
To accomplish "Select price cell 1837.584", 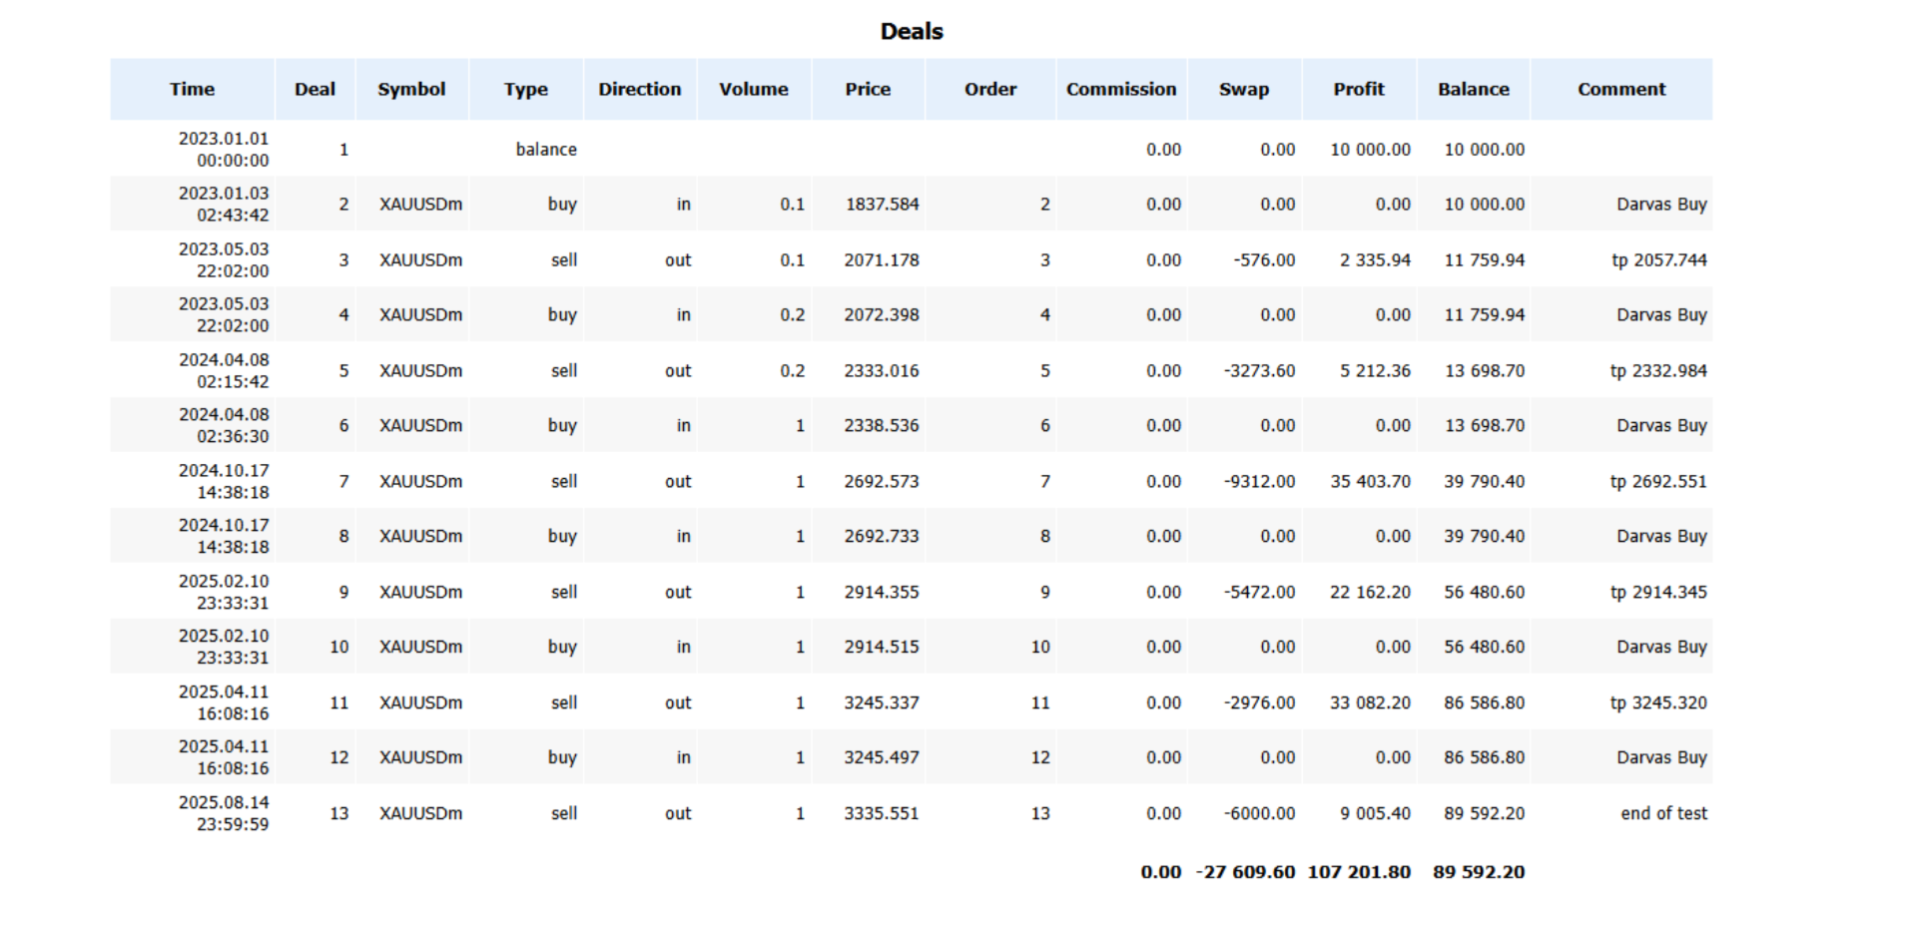I will pos(882,205).
